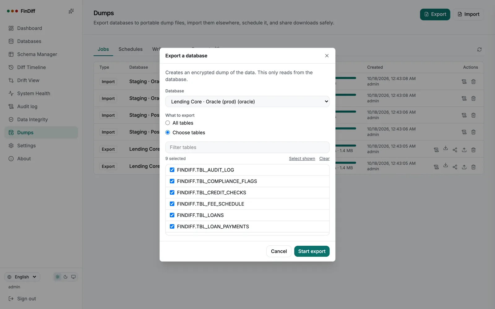Switch to dark theme moon icon
Screen dimensions: 495x309
66,277
